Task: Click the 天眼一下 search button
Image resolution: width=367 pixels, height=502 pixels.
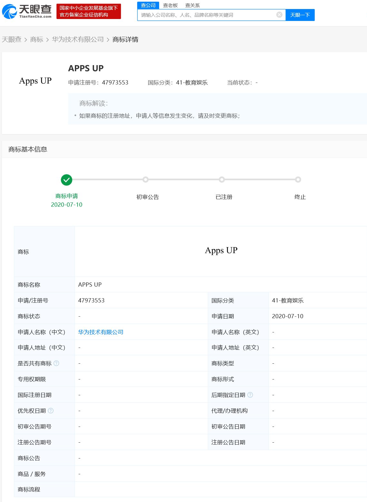Action: coord(300,15)
